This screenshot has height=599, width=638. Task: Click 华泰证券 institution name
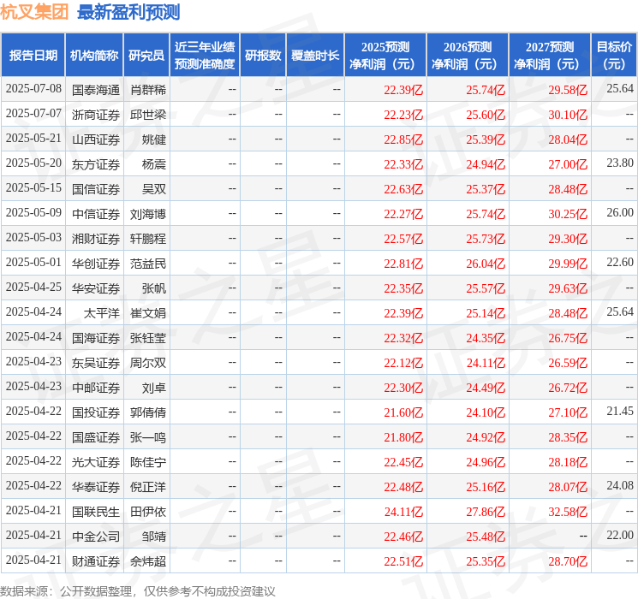(96, 487)
